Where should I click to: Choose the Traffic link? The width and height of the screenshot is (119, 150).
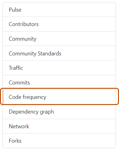click(16, 68)
